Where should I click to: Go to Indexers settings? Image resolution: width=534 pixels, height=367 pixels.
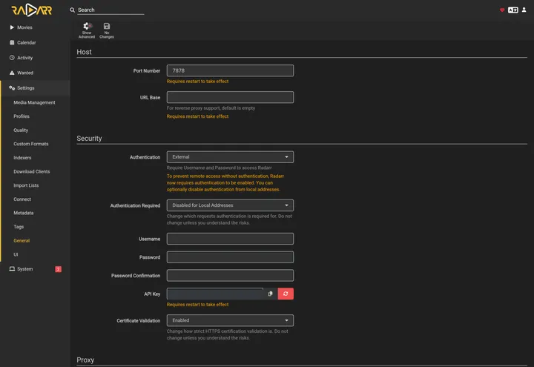22,158
